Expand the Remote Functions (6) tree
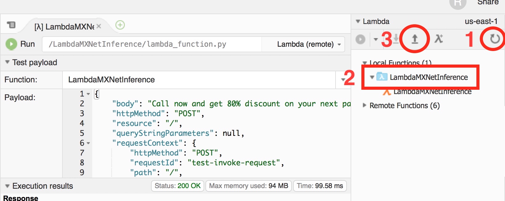This screenshot has width=505, height=201. coord(364,105)
